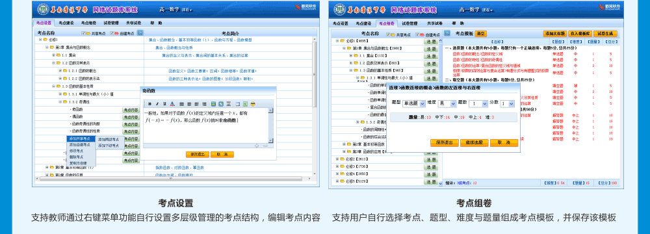Screen dimensions: 650x234
Task: Insert a smiley emoticon from the editor toolbar
Action: (x=253, y=104)
